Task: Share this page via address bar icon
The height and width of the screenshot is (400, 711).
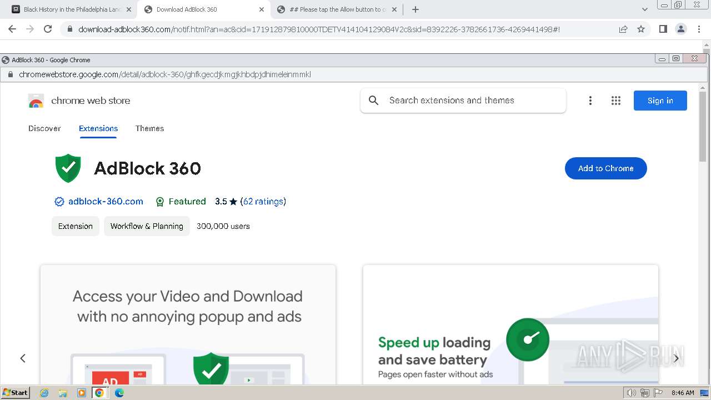Action: click(x=623, y=29)
